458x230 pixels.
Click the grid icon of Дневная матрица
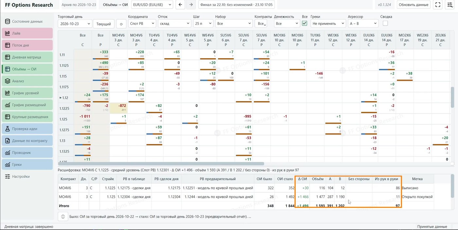pos(7,57)
